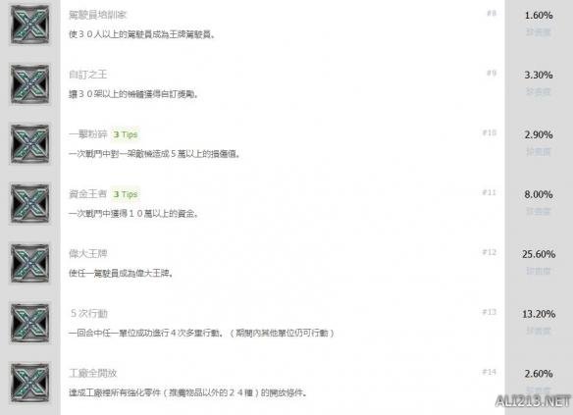
Task: Click the trophy icon for 駕駛員培訓家
Action: click(29, 25)
